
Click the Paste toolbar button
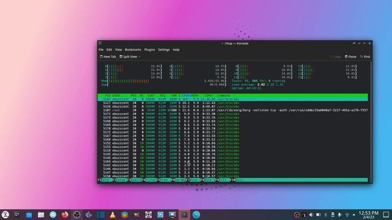(350, 57)
